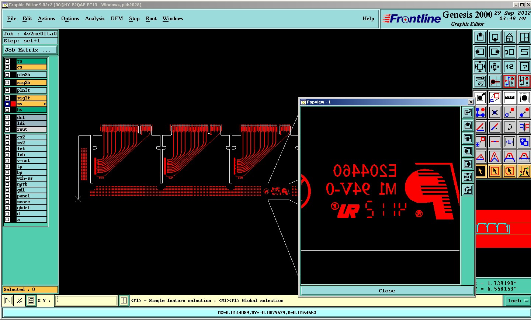Open the Analysis menu
This screenshot has height=320, width=531.
(x=95, y=18)
